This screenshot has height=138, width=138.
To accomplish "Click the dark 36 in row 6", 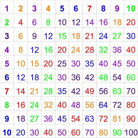I will coord(76,77).
